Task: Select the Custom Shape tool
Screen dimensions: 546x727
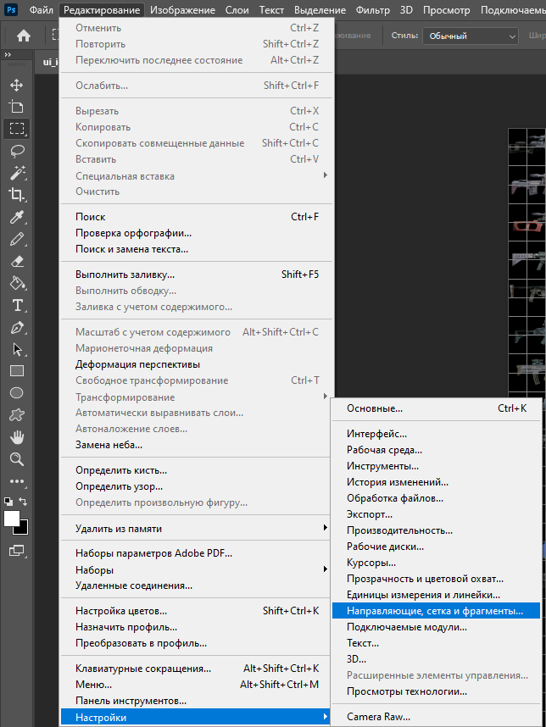Action: click(17, 415)
